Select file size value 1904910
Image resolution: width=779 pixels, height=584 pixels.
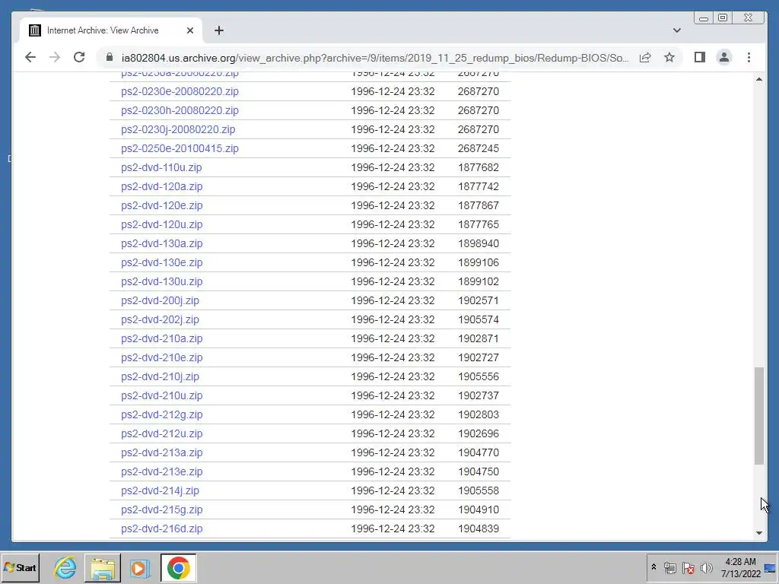(479, 509)
